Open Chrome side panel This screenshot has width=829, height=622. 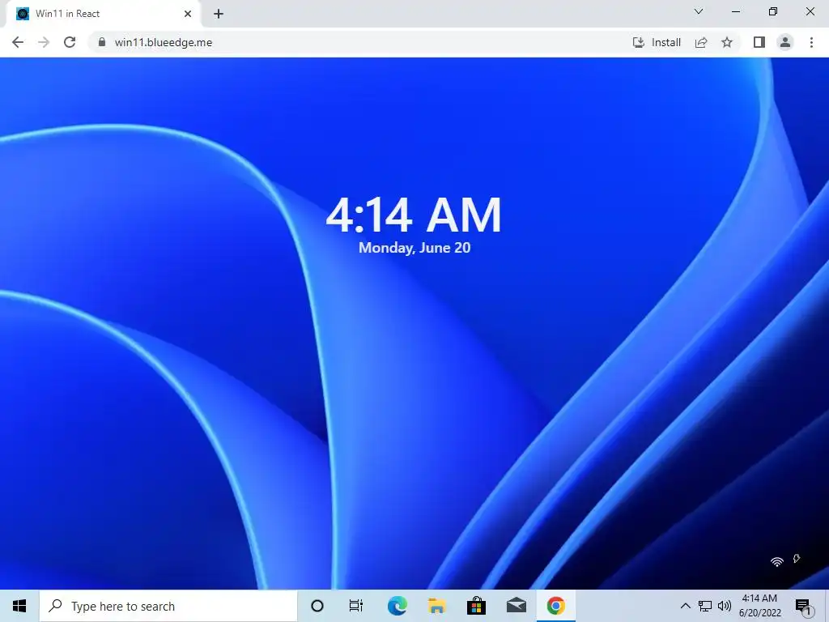point(759,42)
